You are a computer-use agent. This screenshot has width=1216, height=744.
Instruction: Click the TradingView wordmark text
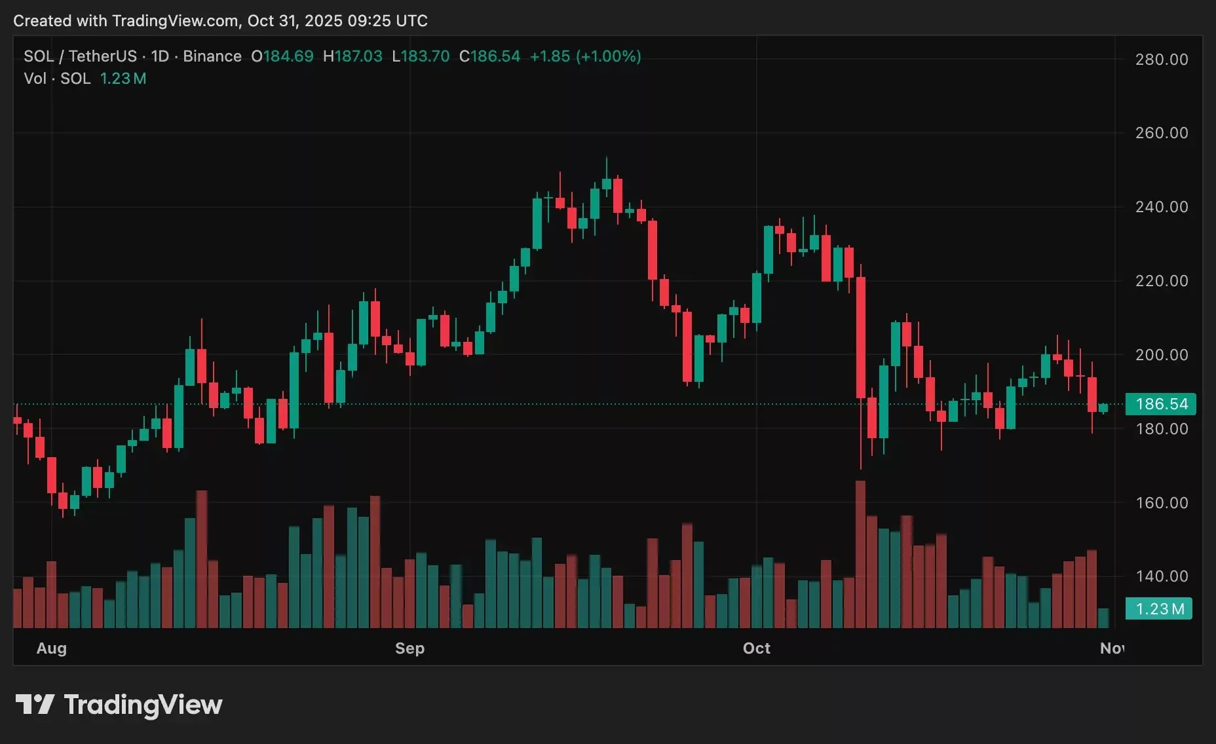coord(143,705)
